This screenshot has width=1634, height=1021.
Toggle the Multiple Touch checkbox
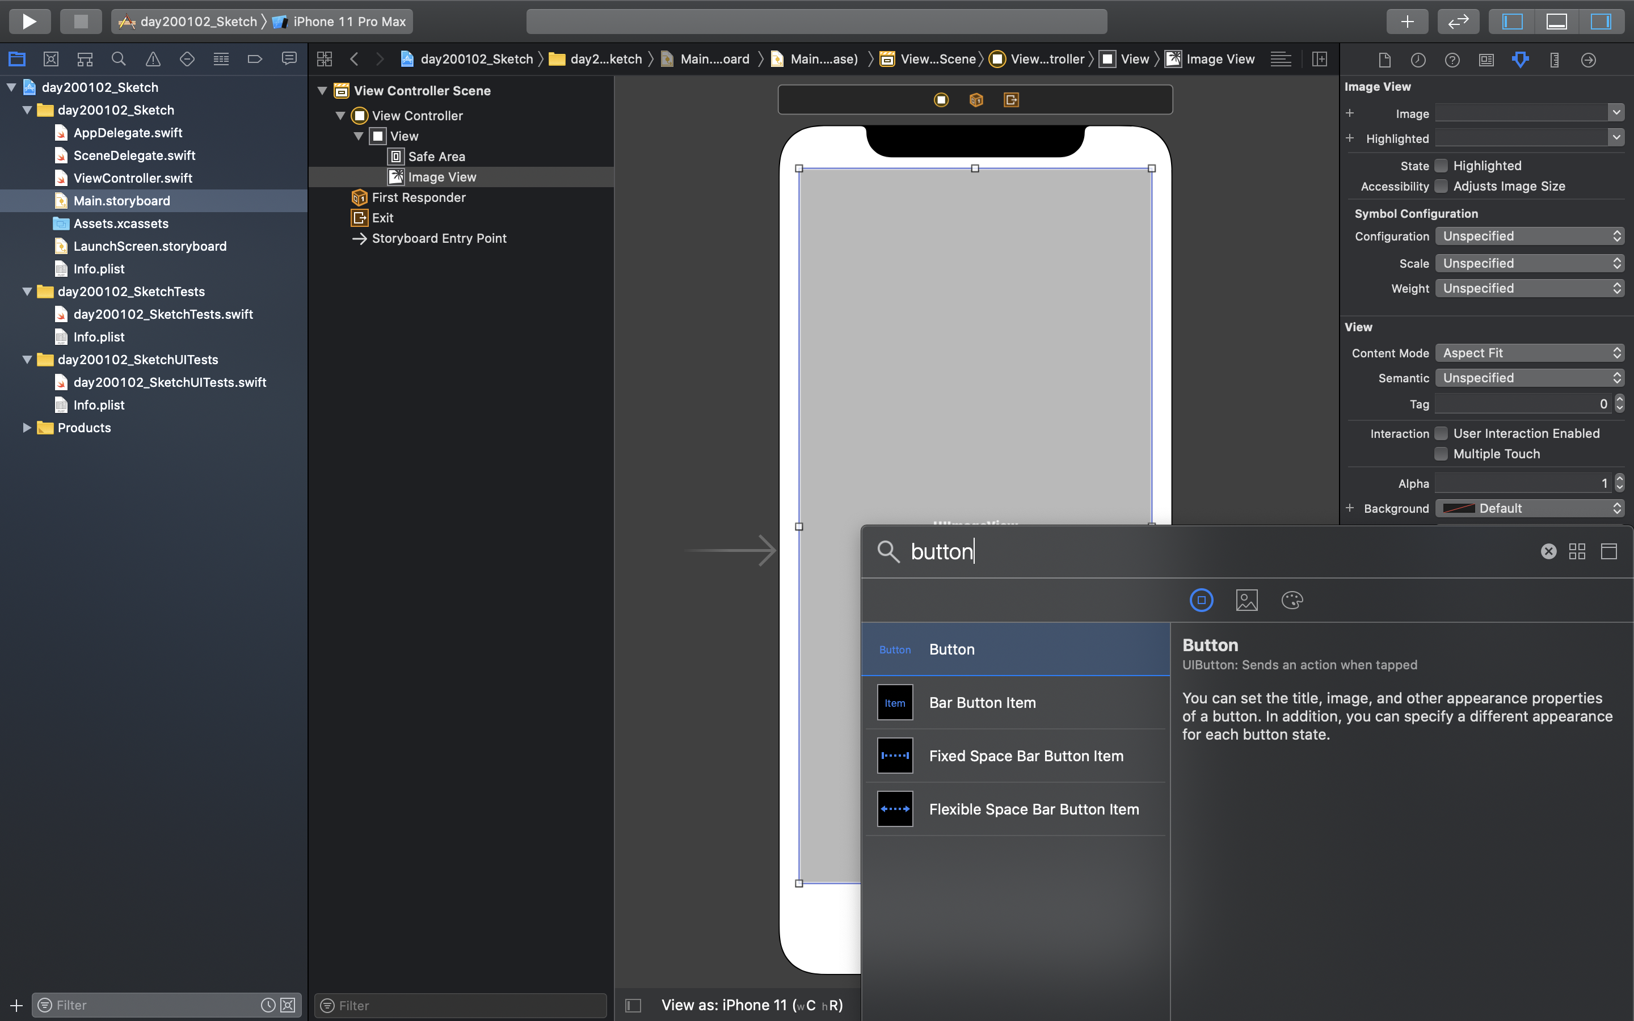tap(1441, 454)
